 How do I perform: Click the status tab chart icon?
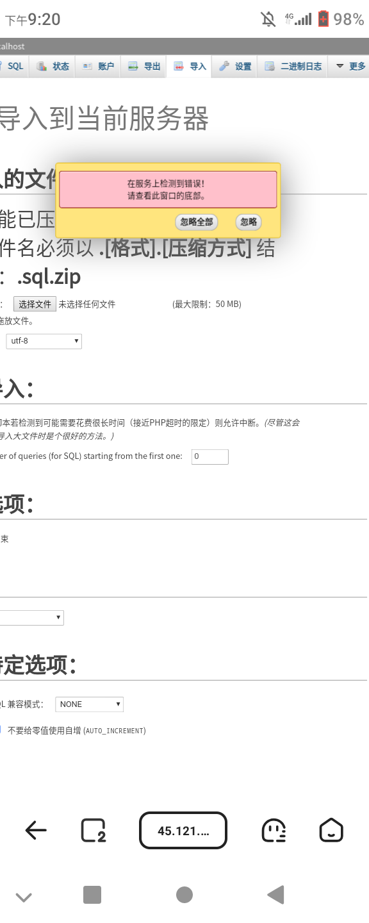[x=42, y=66]
